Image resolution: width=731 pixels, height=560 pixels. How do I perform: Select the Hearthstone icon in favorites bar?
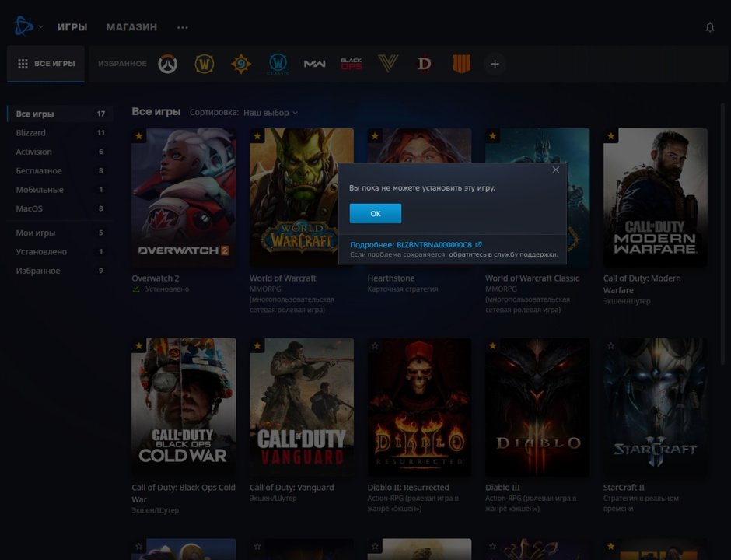pos(241,64)
